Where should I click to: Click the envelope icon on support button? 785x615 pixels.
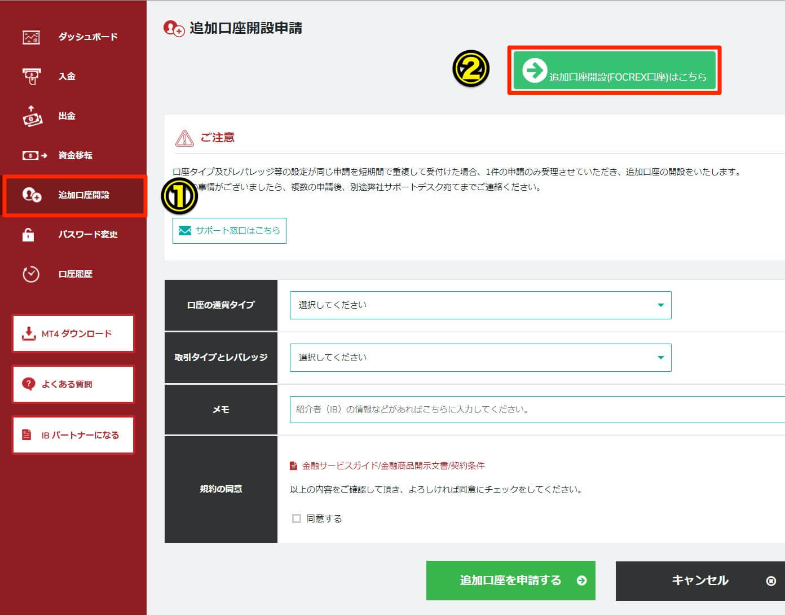click(x=184, y=231)
